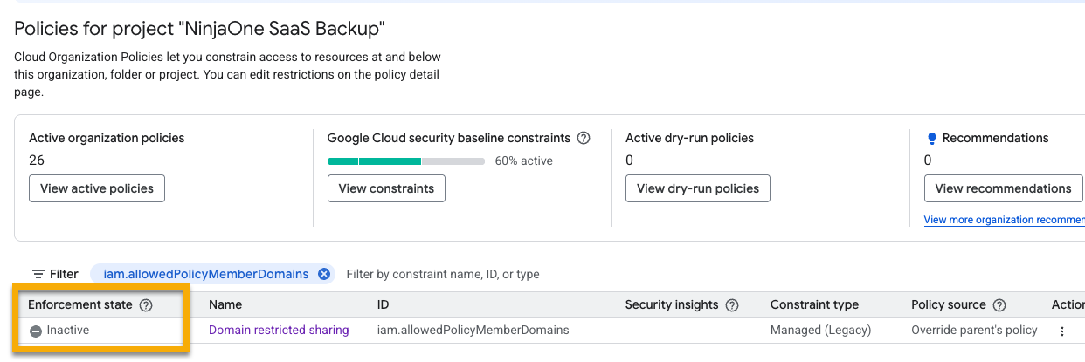The width and height of the screenshot is (1085, 362).
Task: Click View recommendations button
Action: pyautogui.click(x=1003, y=188)
